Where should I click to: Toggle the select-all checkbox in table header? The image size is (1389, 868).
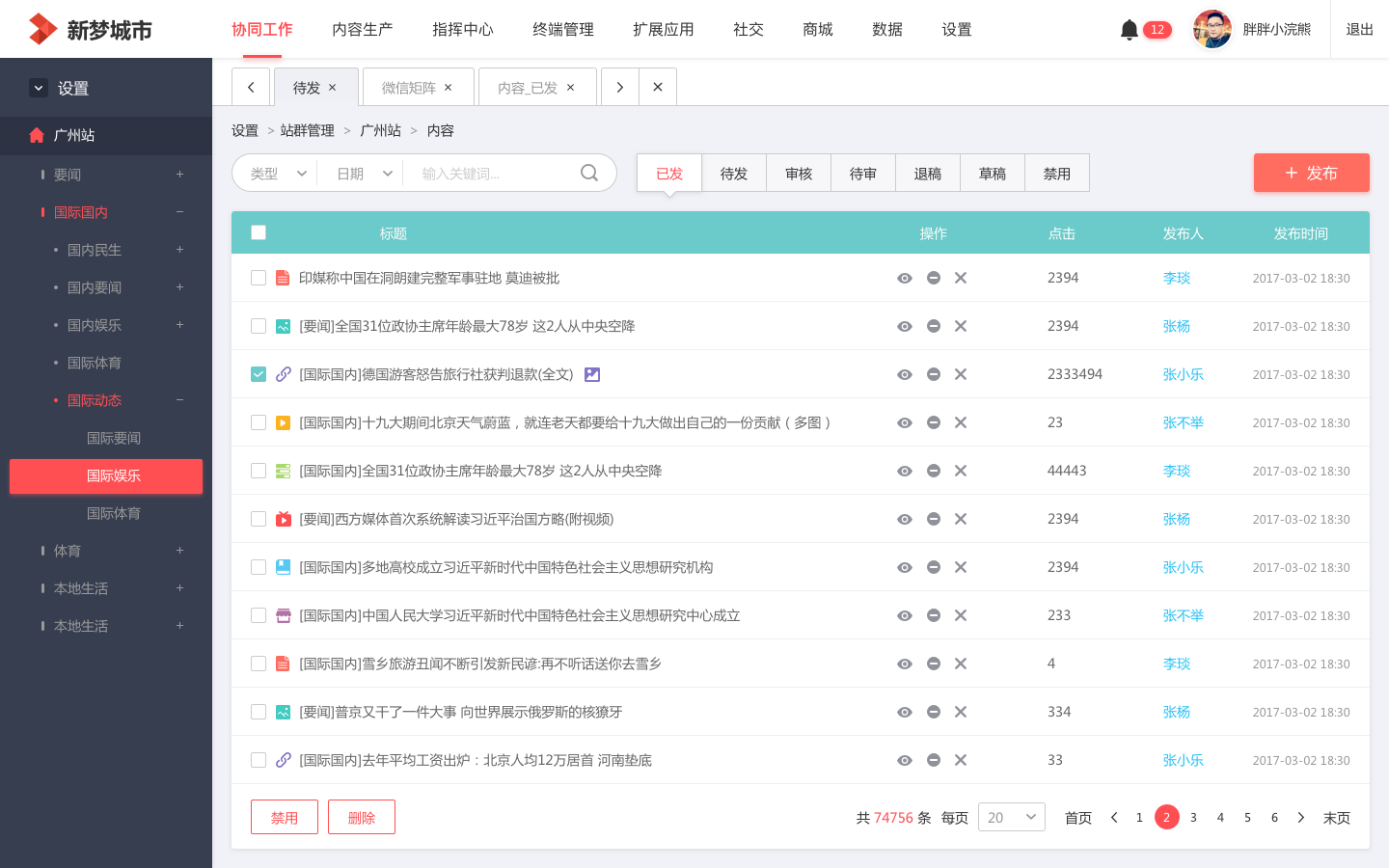(259, 232)
